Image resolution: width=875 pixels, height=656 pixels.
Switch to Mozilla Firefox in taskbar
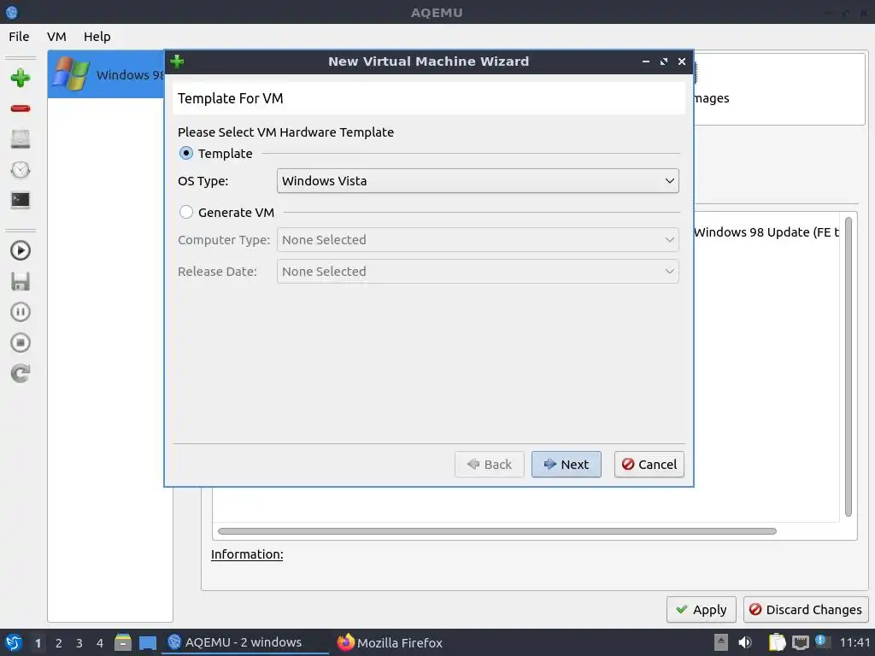pos(390,642)
